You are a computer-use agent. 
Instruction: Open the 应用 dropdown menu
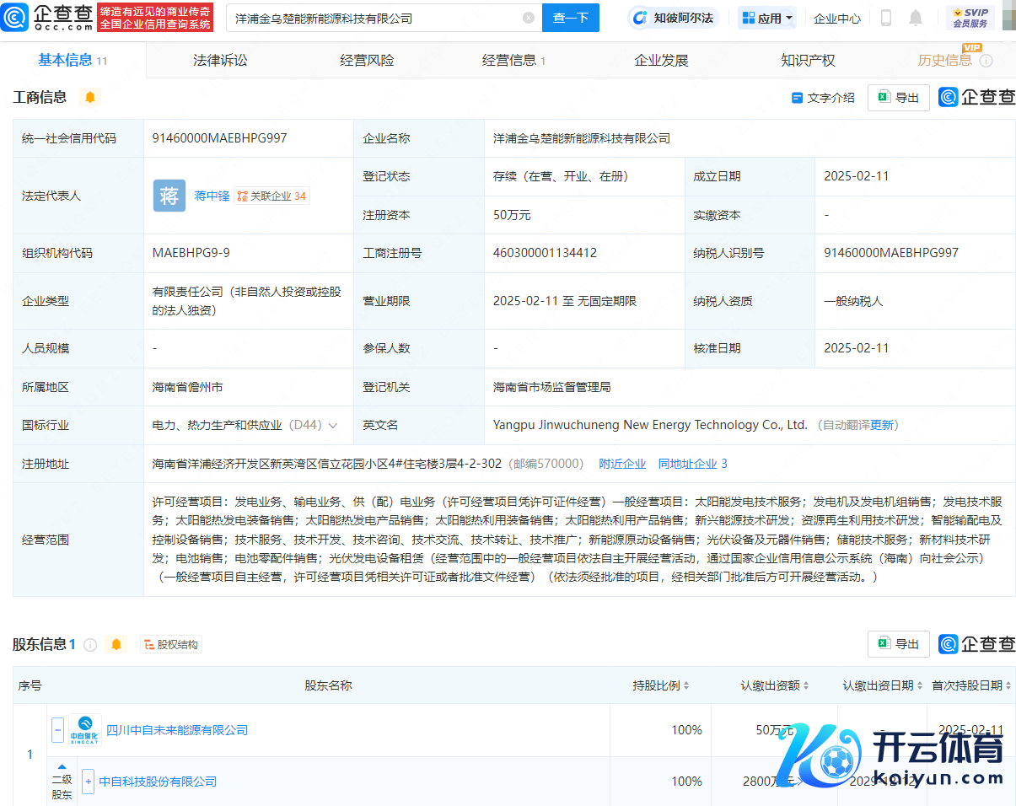pyautogui.click(x=767, y=18)
